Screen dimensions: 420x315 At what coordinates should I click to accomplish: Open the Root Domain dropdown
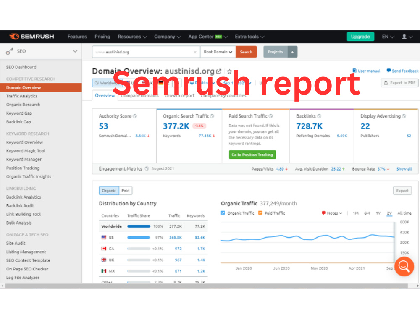pyautogui.click(x=218, y=52)
